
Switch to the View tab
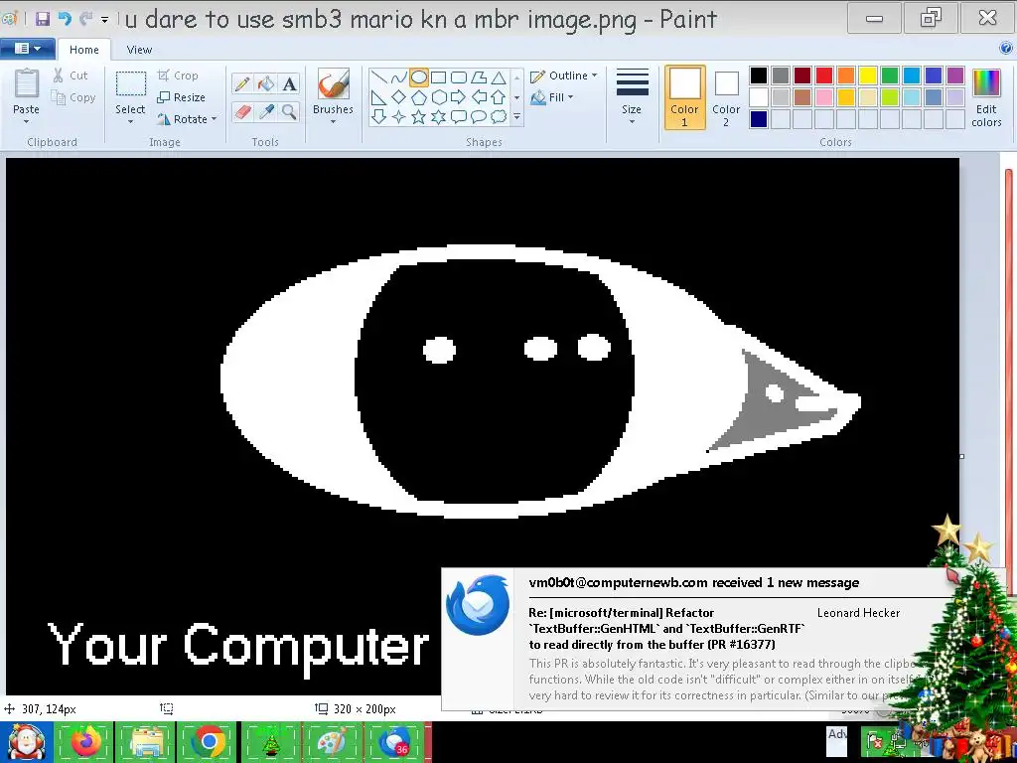pos(139,50)
